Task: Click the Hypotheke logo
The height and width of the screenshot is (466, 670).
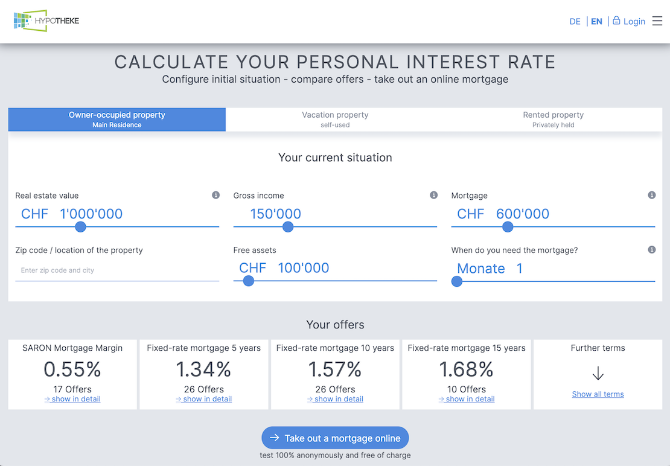Action: tap(46, 21)
